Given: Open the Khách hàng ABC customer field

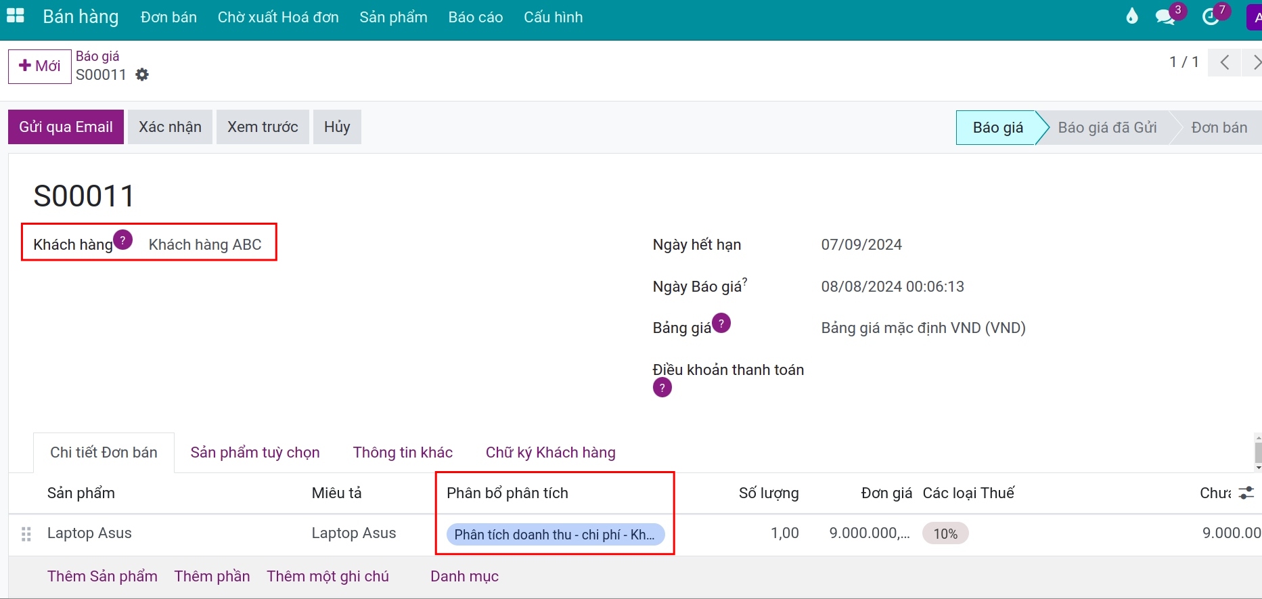Looking at the screenshot, I should pos(205,244).
